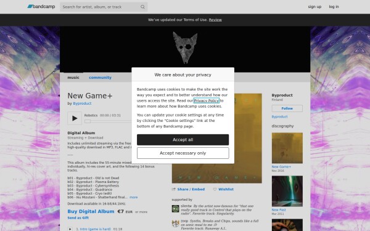Choose Accept necessary only

183,153
